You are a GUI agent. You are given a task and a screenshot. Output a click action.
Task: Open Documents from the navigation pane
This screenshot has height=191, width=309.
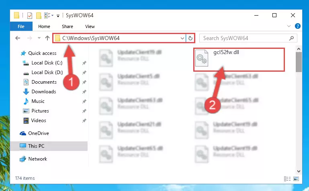pyautogui.click(x=44, y=82)
